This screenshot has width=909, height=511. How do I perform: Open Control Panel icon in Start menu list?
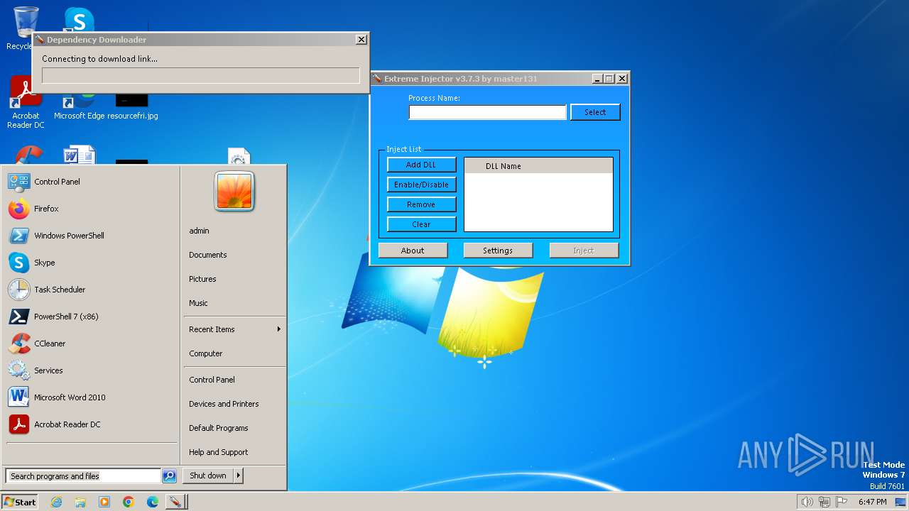[18, 182]
